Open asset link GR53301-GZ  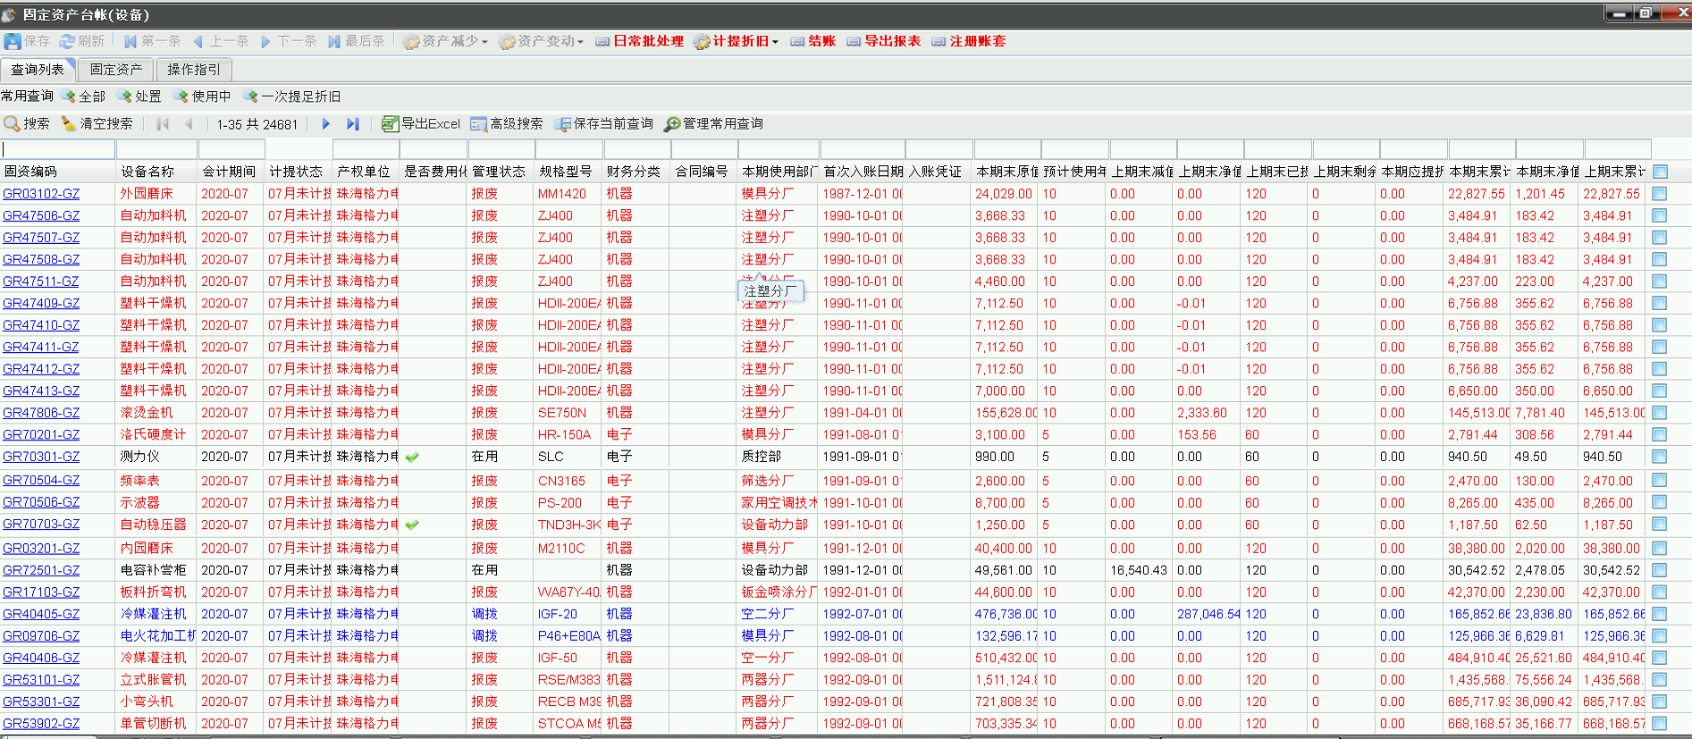click(41, 702)
